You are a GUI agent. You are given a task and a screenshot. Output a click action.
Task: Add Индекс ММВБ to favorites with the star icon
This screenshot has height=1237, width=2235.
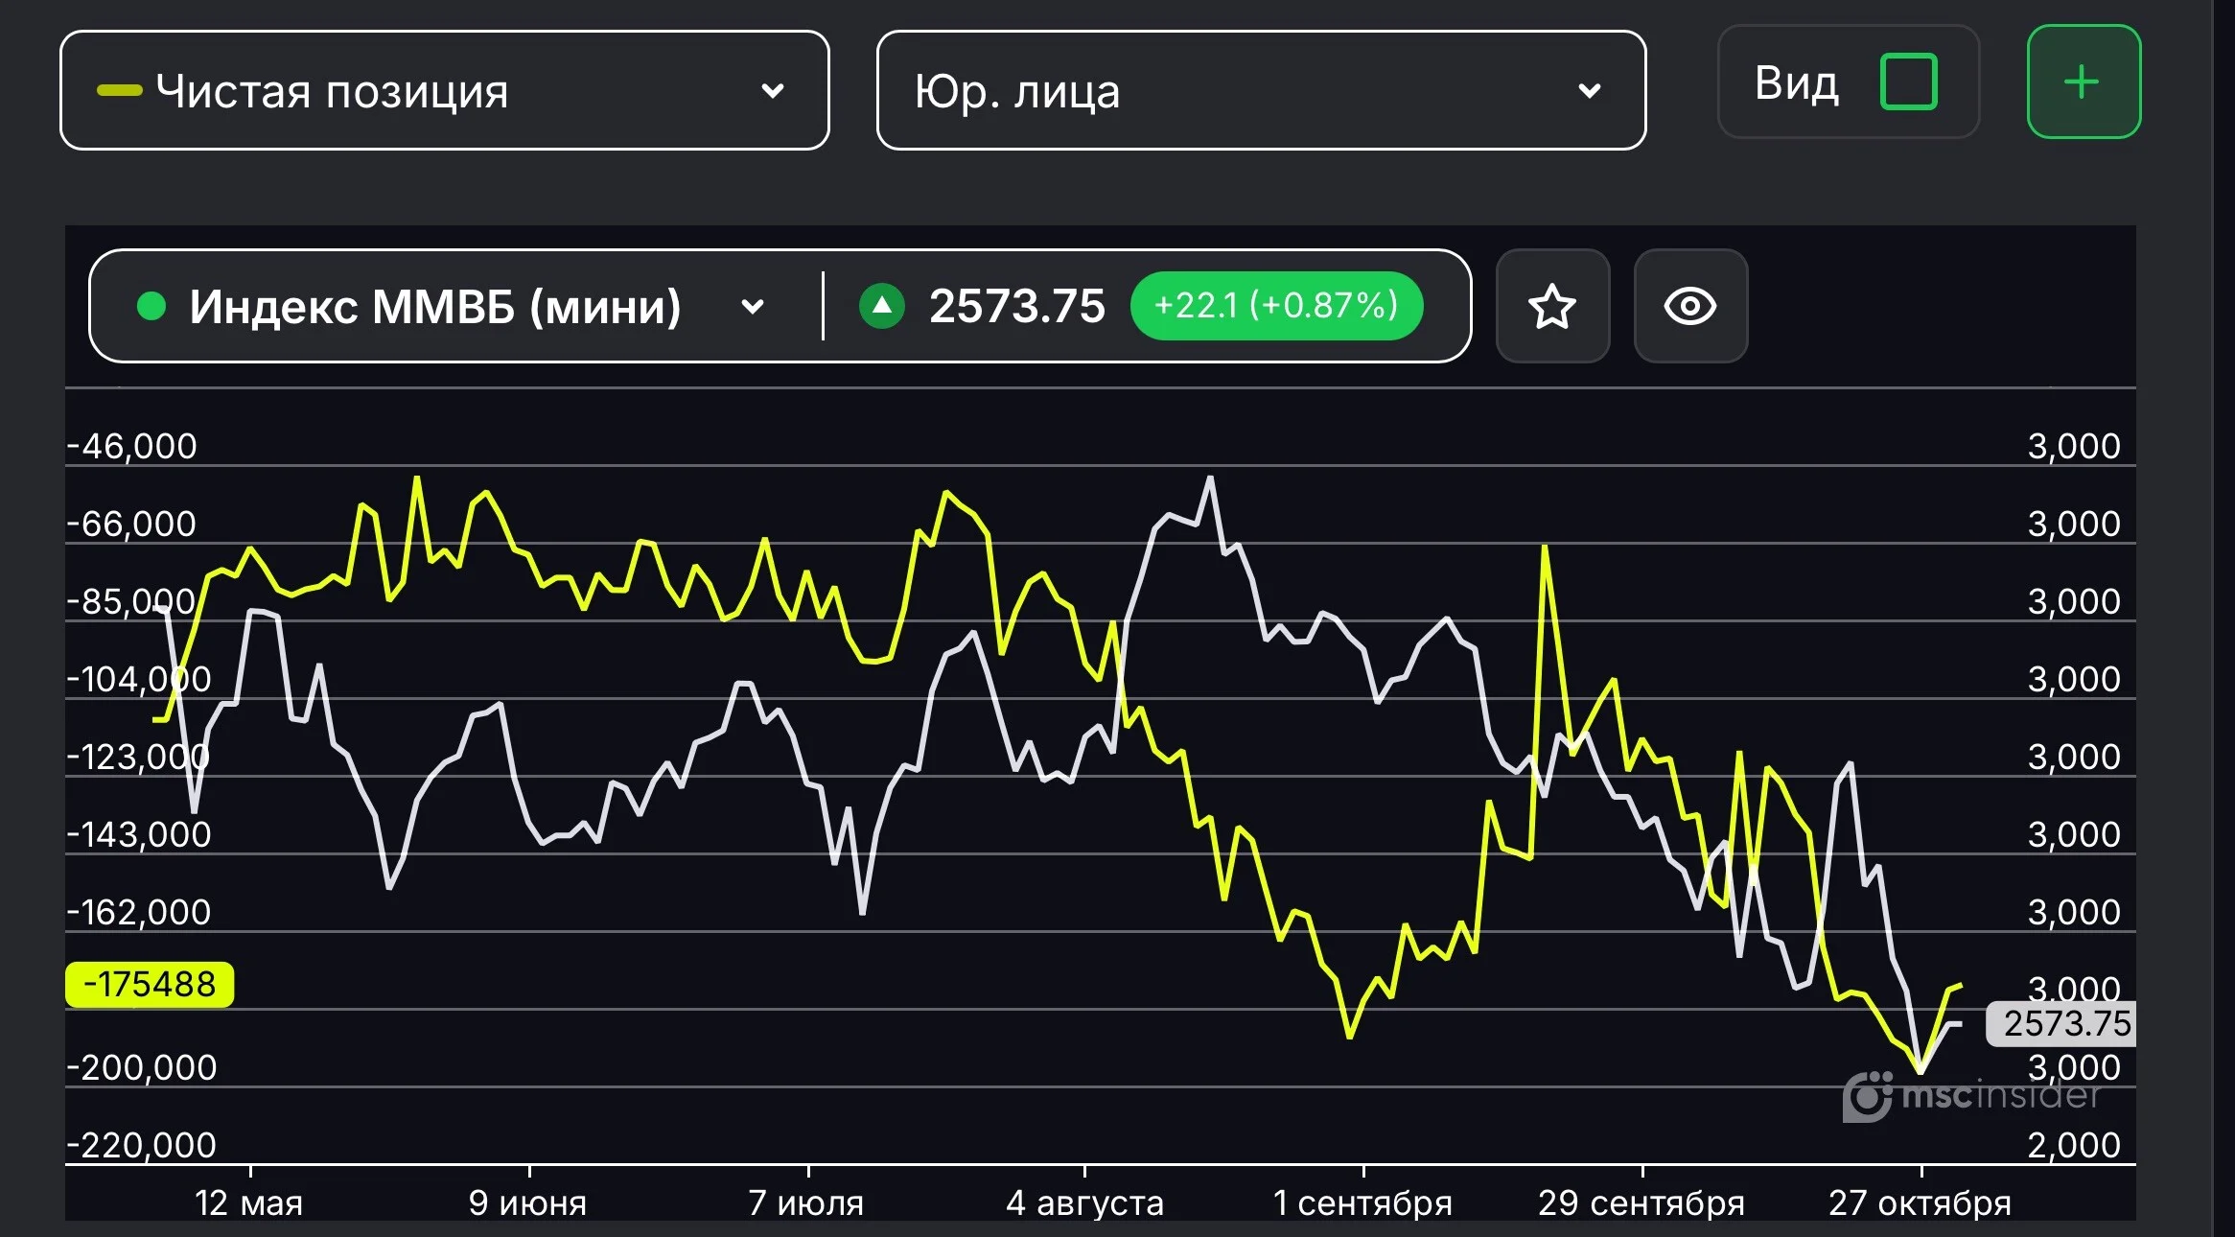(x=1551, y=306)
